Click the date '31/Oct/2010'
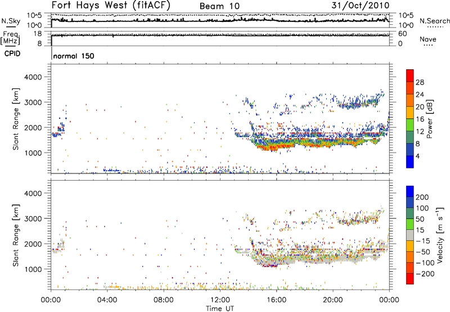Image resolution: width=450 pixels, height=312 pixels. (x=361, y=5)
